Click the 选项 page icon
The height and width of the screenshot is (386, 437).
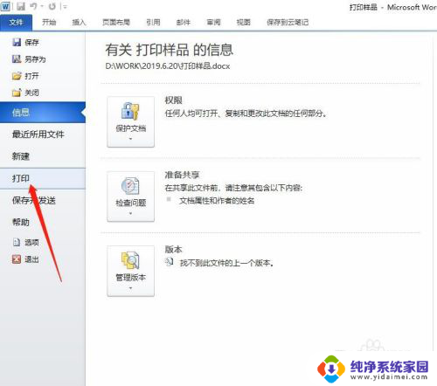pos(17,242)
